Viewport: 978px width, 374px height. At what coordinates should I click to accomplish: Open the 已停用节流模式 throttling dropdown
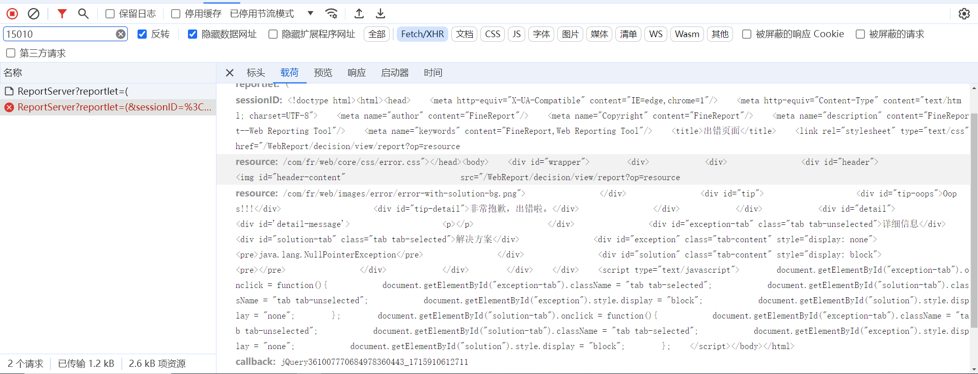272,14
